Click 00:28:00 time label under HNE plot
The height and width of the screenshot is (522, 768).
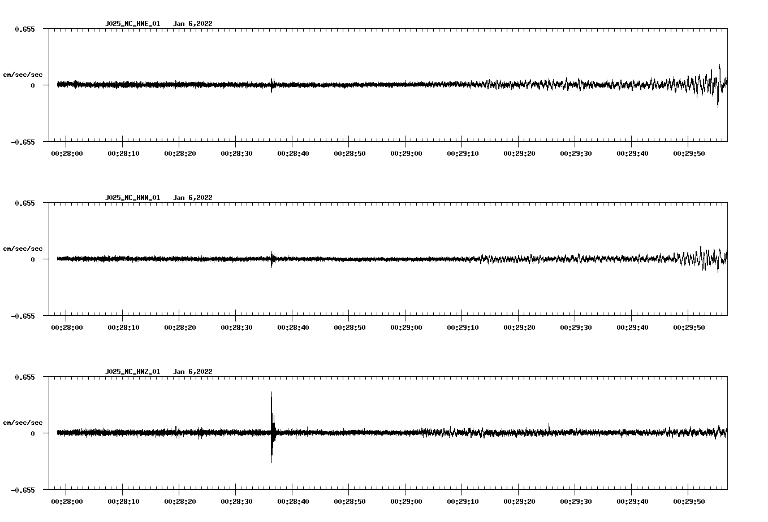pos(67,153)
